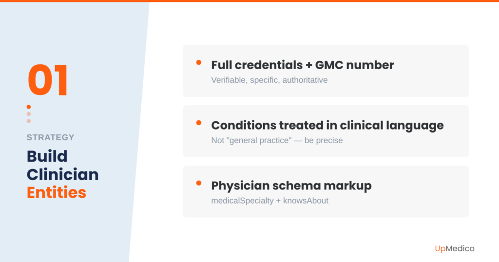Image resolution: width=499 pixels, height=262 pixels.
Task: Select the Physician schema markup title
Action: [291, 186]
